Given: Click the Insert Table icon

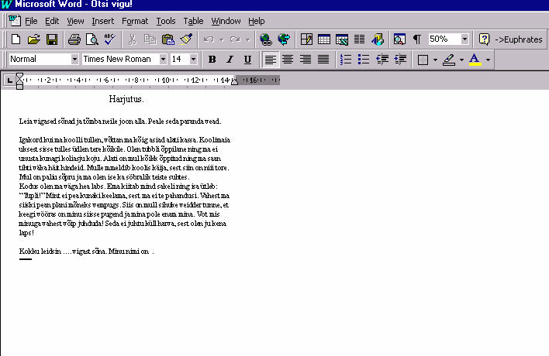Looking at the screenshot, I should pyautogui.click(x=323, y=39).
